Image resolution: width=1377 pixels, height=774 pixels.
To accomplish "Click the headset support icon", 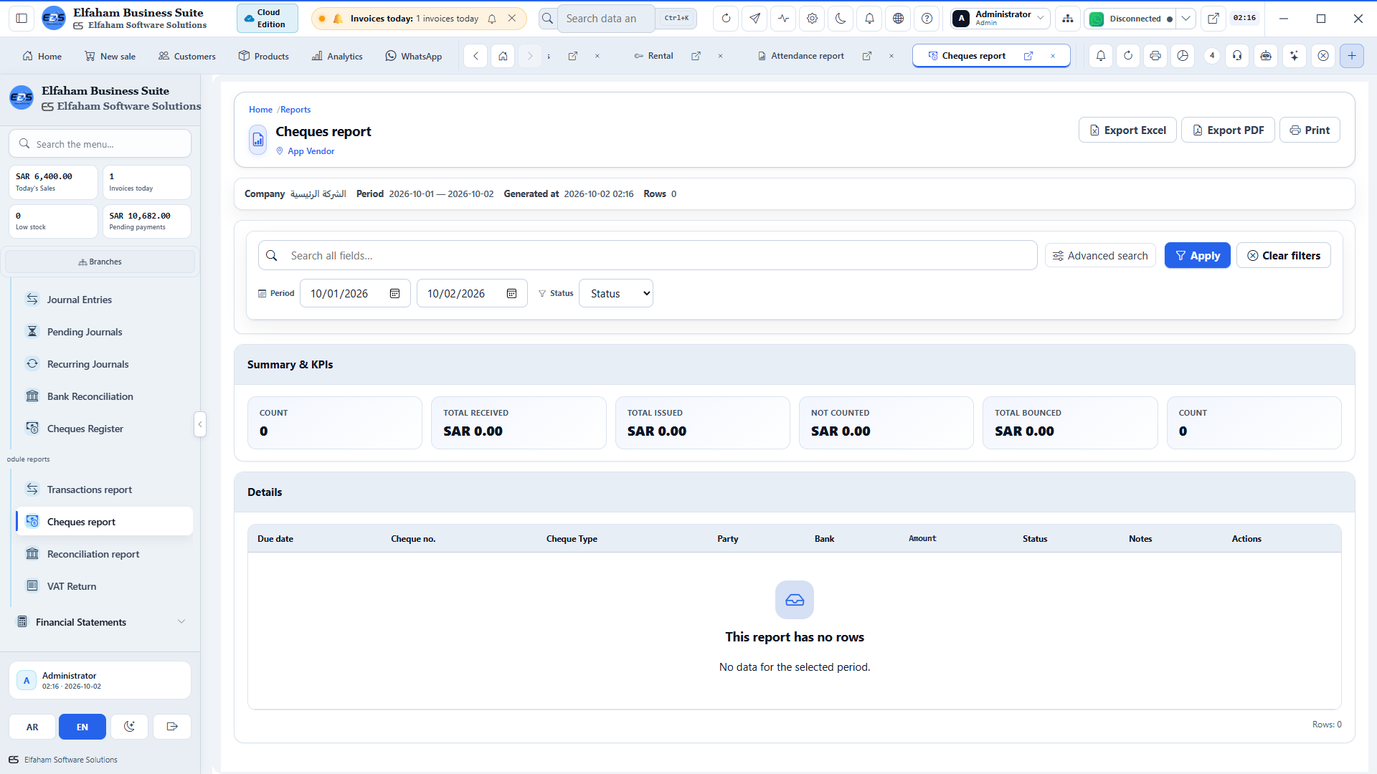I will 1237,56.
